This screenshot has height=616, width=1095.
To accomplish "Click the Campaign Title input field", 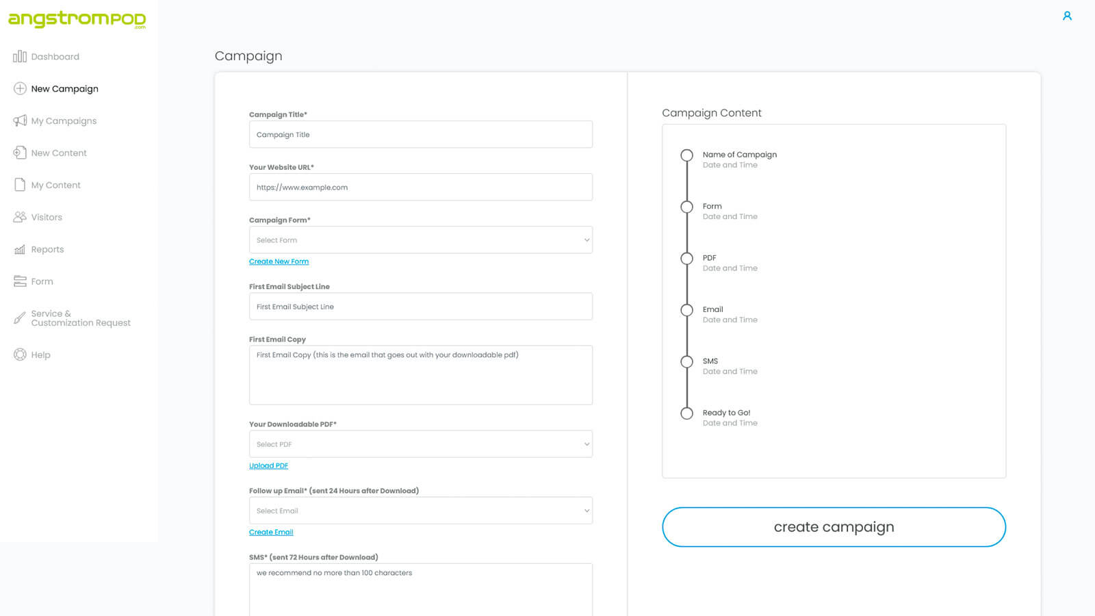I will pyautogui.click(x=420, y=135).
